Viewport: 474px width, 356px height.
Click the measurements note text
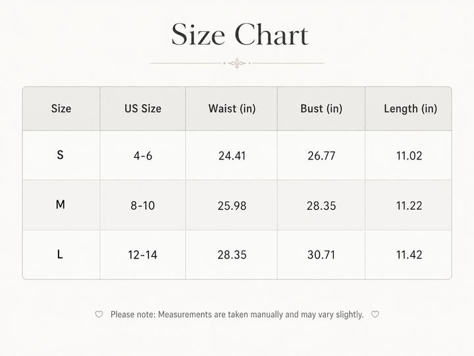pyautogui.click(x=237, y=314)
